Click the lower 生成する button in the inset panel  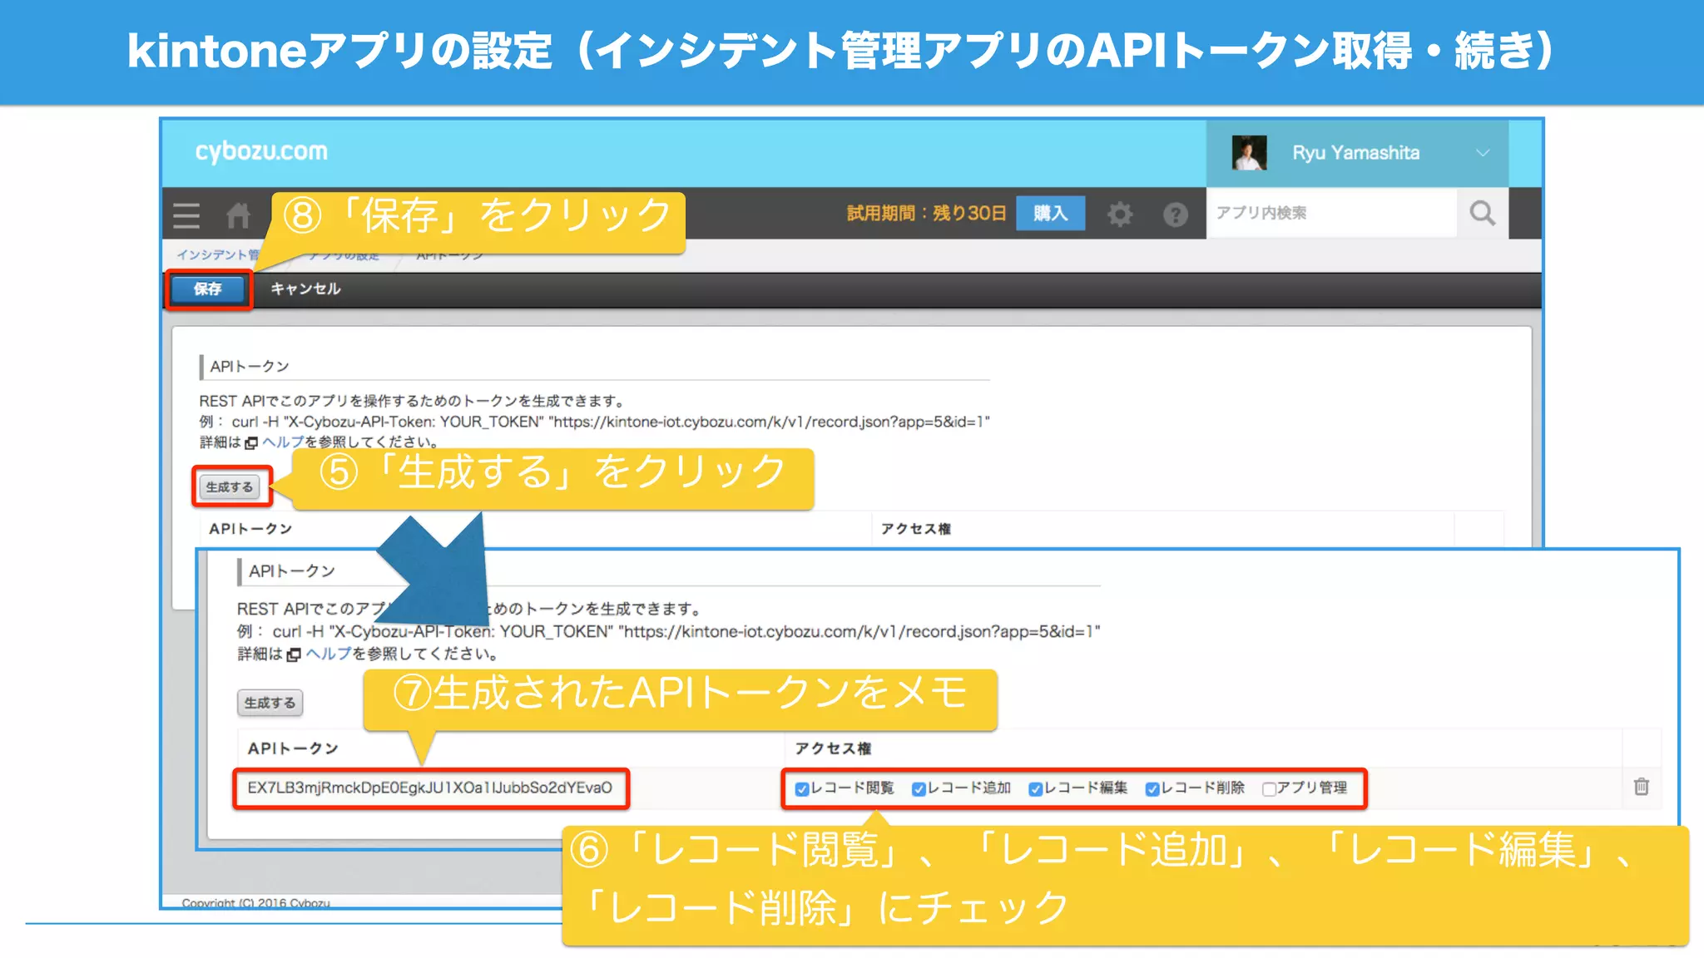click(x=270, y=703)
